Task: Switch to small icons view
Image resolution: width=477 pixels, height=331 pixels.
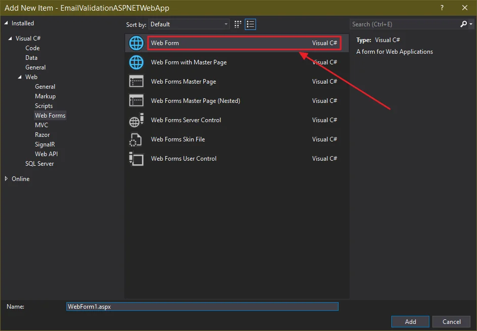Action: click(x=237, y=24)
